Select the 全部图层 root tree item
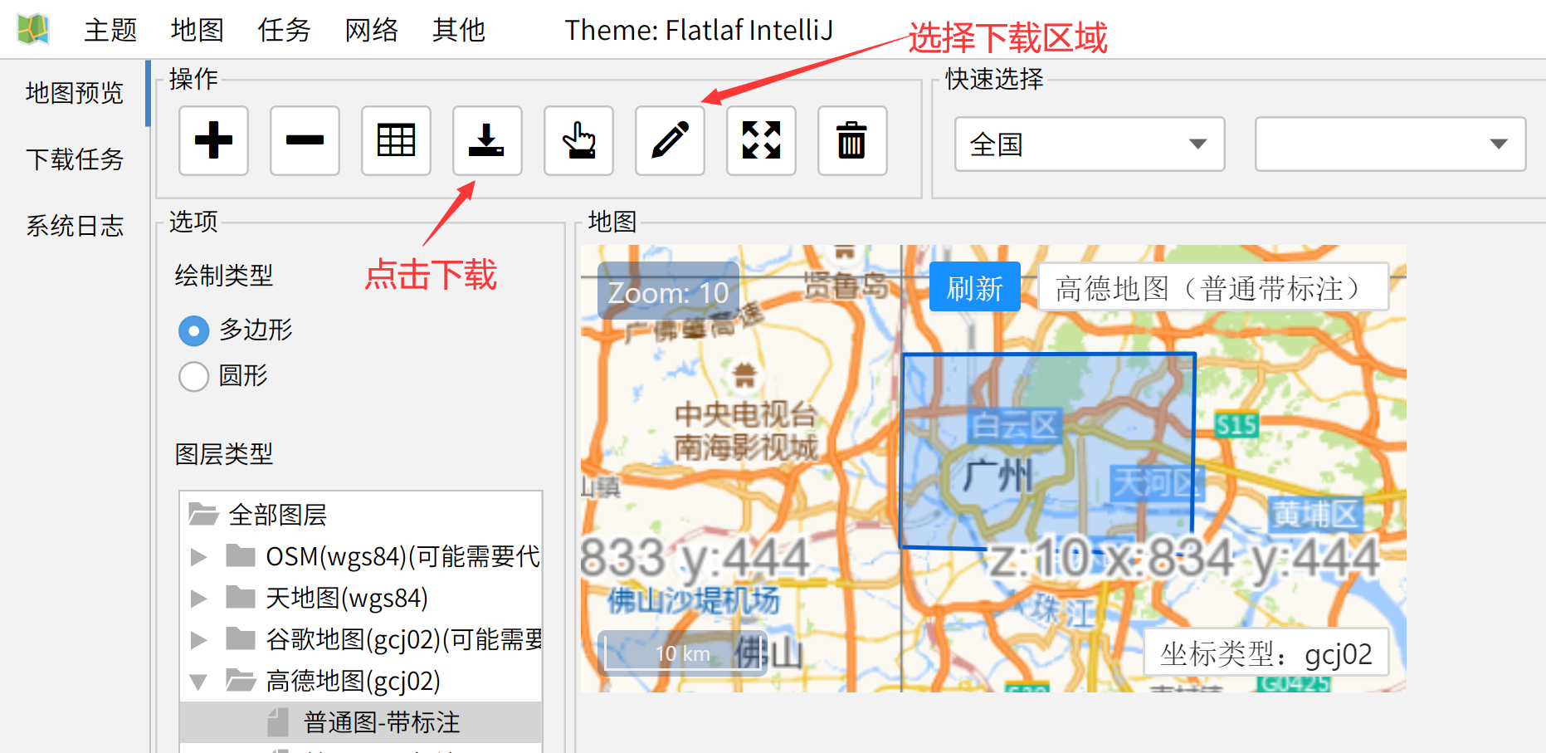The height and width of the screenshot is (753, 1546). click(x=278, y=515)
